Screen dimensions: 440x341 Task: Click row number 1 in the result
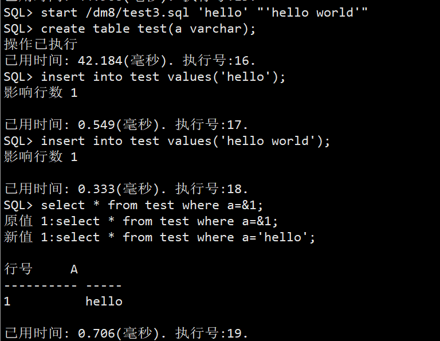[7, 301]
